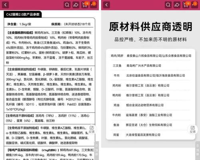The image size is (200, 160).
Task: Tap the share icon on the left screen
Action: [x=76, y=5]
